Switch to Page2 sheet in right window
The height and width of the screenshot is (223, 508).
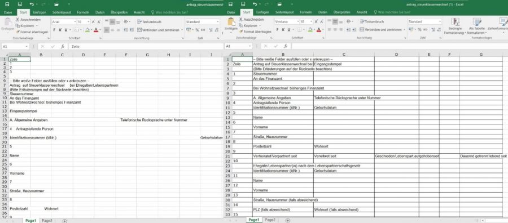click(270, 220)
